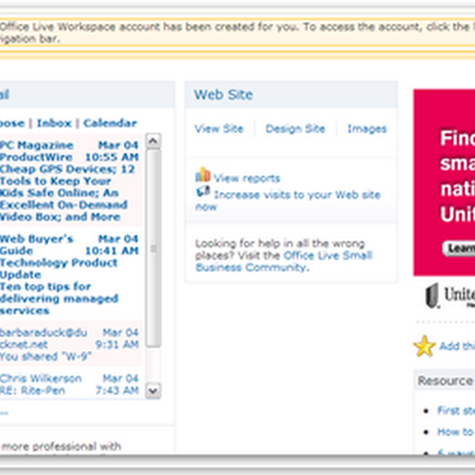Click the pink UnitedHealthcare advertisement banner
The width and height of the screenshot is (475, 475).
coord(444,182)
